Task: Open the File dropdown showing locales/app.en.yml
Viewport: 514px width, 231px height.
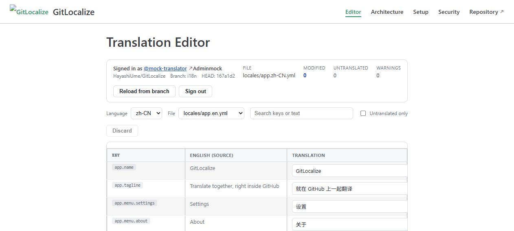Action: pyautogui.click(x=211, y=113)
